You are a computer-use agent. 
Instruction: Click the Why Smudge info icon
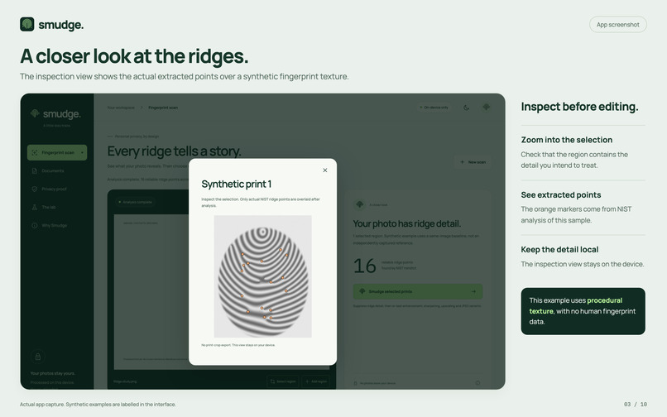[x=35, y=226]
